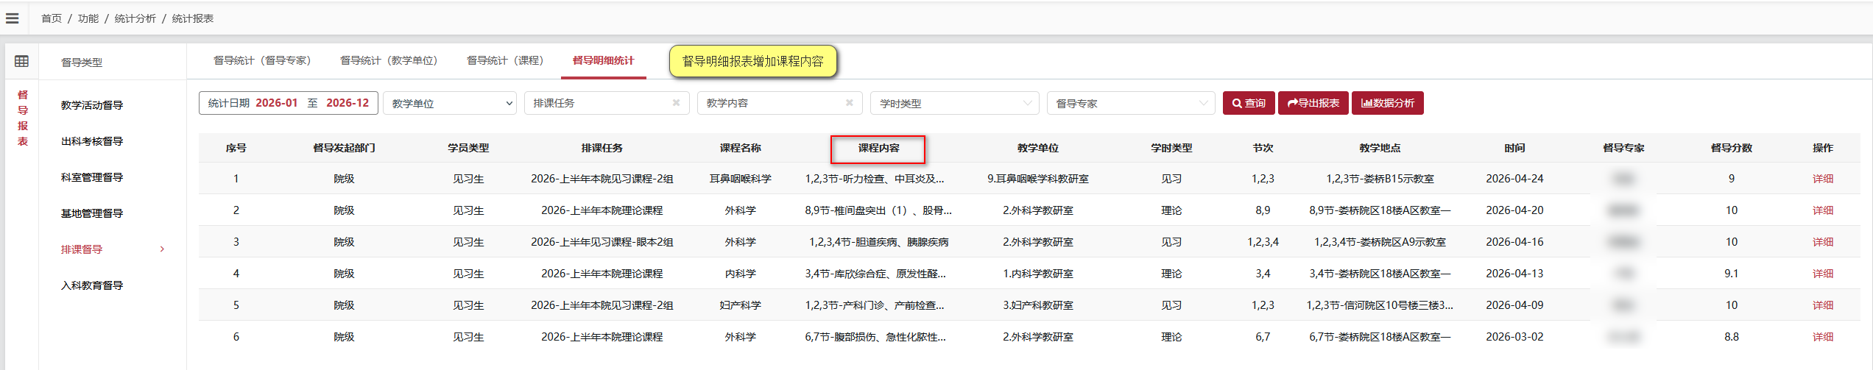This screenshot has width=1873, height=370.
Task: Open 详细 link for row 5
Action: point(1823,305)
